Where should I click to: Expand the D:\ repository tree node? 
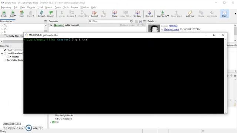tap(2, 25)
